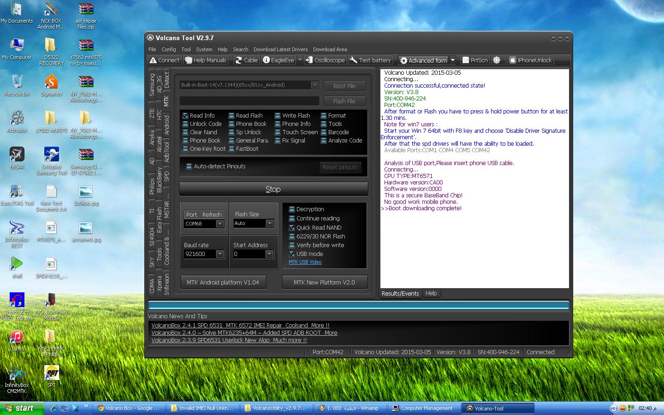Select the Recycle Bin icon
Image resolution: width=664 pixels, height=415 pixels.
(17, 85)
